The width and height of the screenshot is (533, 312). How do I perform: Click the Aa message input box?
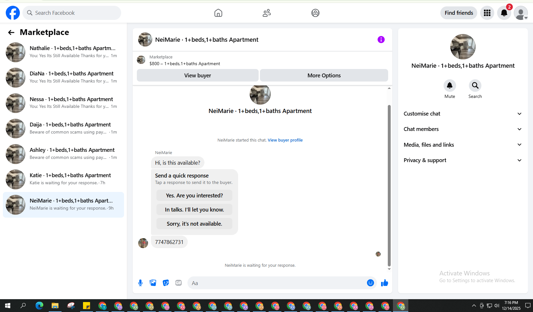(x=276, y=283)
